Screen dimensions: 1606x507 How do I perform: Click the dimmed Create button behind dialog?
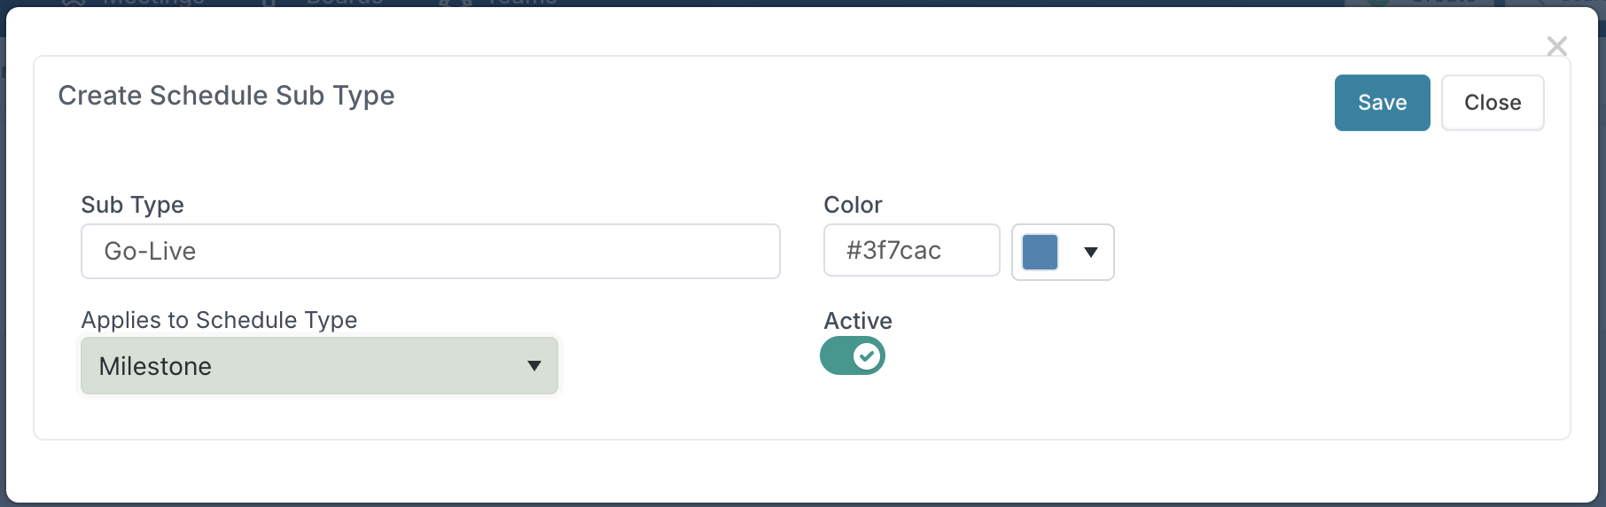[x=1436, y=3]
